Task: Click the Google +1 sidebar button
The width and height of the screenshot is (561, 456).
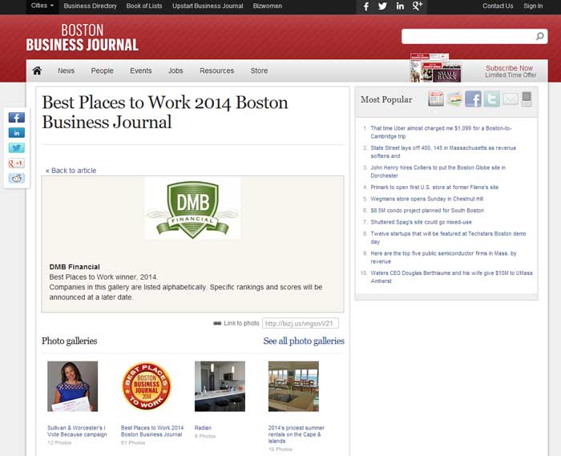Action: coord(17,163)
